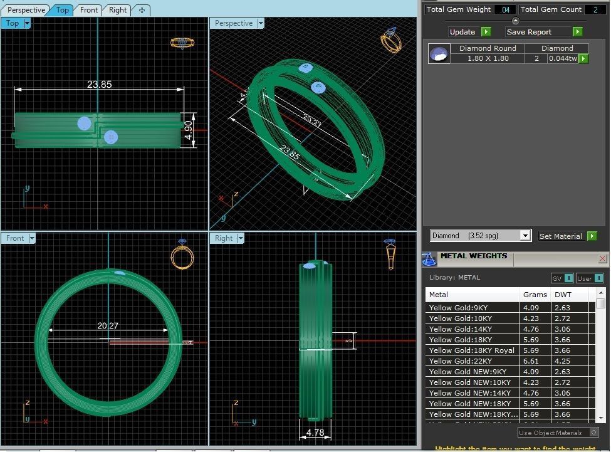Open the Front viewport title dropdown
This screenshot has width=611, height=452.
32,238
